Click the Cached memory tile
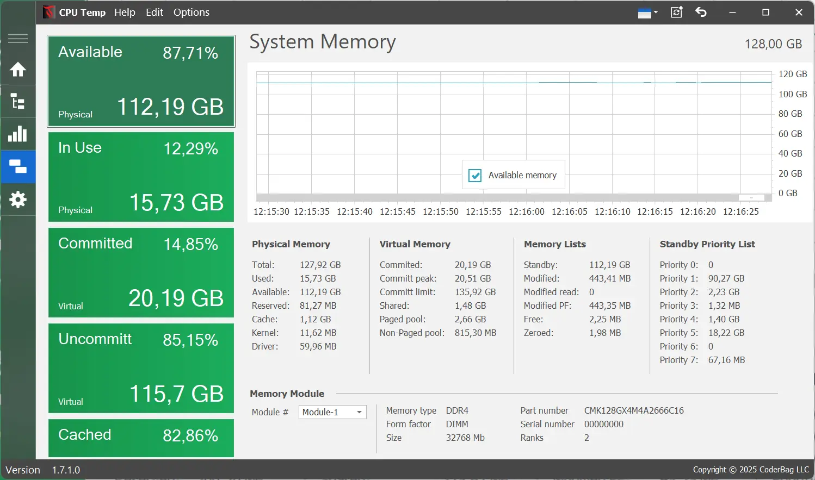This screenshot has width=815, height=480. click(141, 438)
